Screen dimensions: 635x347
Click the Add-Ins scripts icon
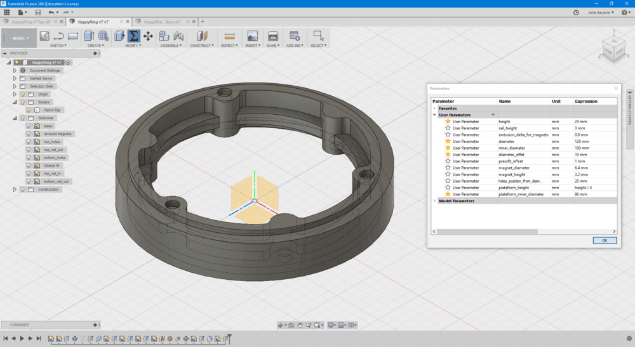pyautogui.click(x=295, y=36)
